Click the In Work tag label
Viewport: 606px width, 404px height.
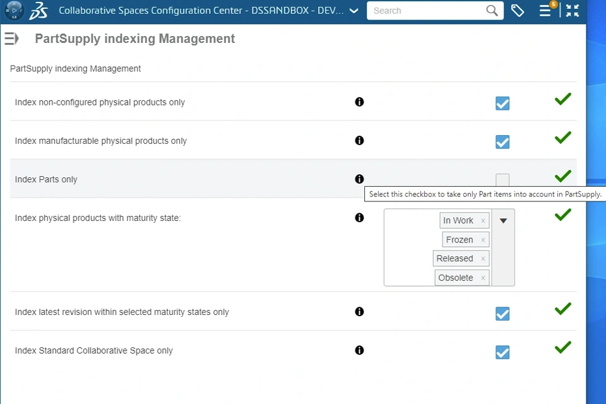pos(458,220)
